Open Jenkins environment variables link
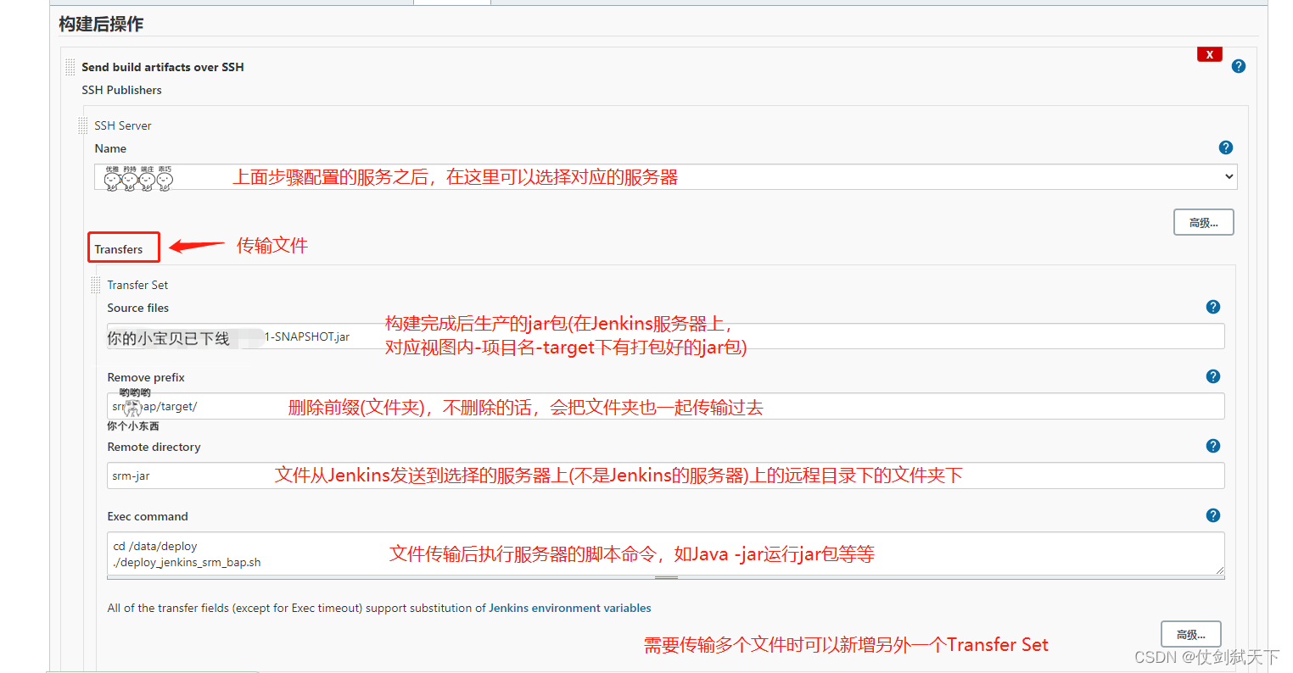This screenshot has height=673, width=1293. point(570,608)
